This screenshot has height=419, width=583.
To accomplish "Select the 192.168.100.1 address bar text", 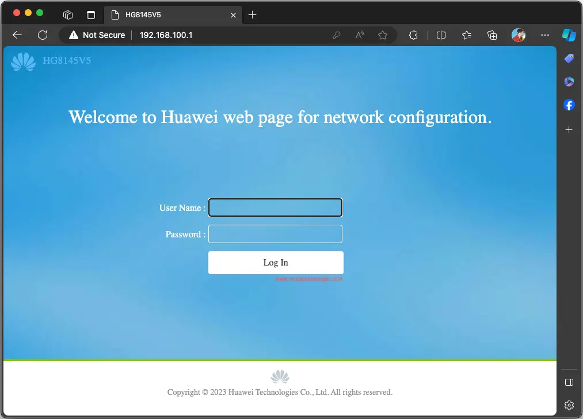I will coord(166,35).
